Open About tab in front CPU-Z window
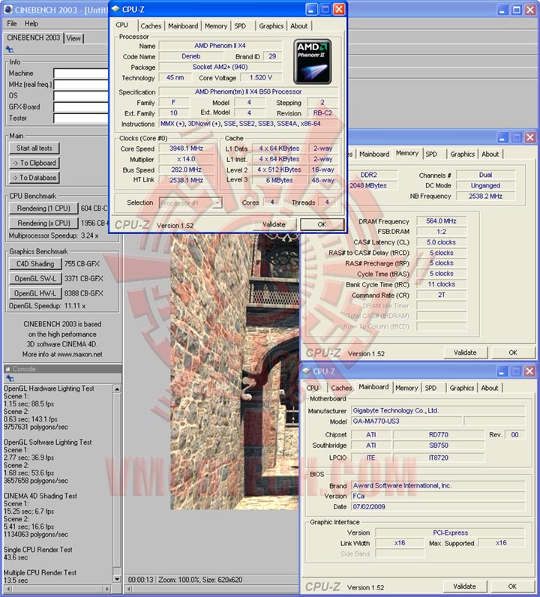This screenshot has height=597, width=540. click(299, 26)
